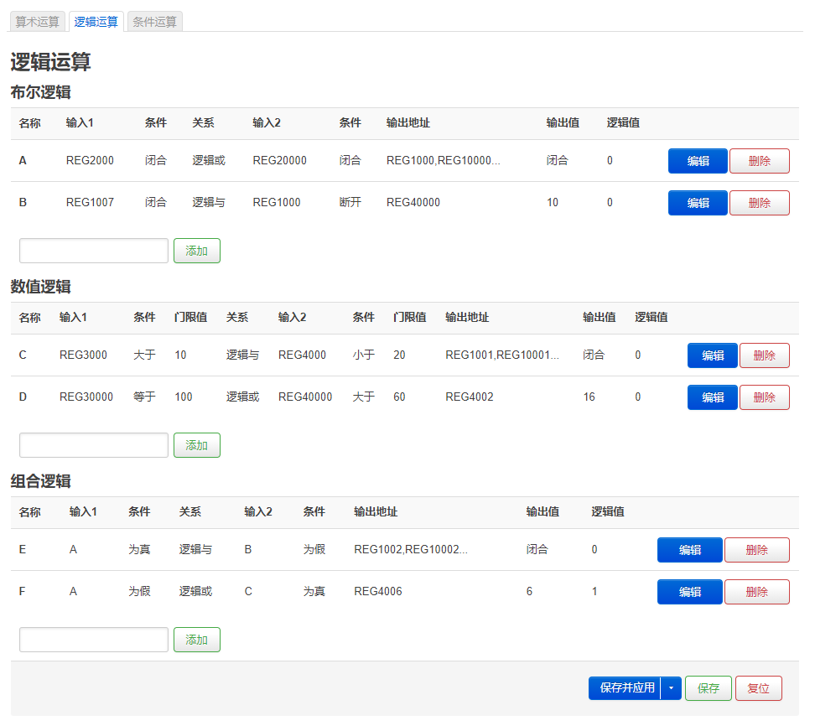Edit numeric logic row C
The height and width of the screenshot is (726, 815).
[x=713, y=355]
